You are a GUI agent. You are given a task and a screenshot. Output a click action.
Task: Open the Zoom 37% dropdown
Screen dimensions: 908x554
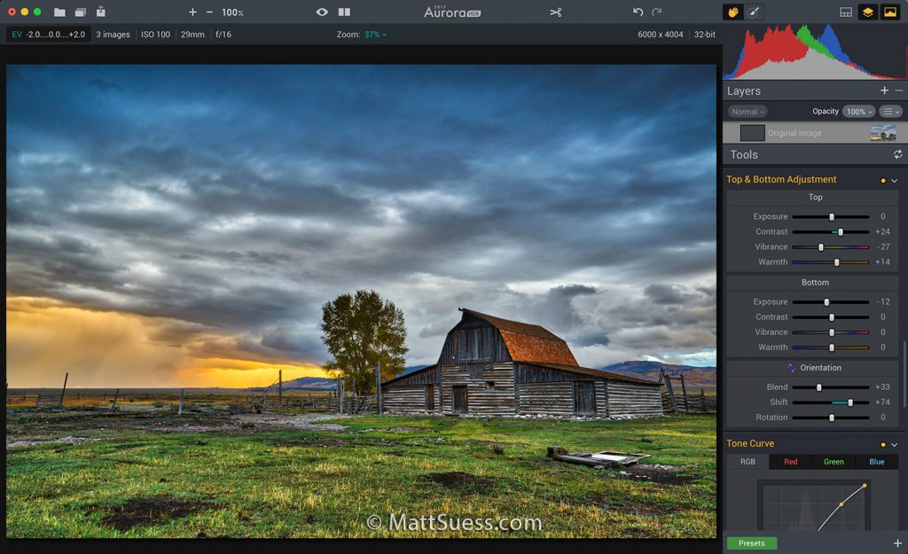point(375,35)
